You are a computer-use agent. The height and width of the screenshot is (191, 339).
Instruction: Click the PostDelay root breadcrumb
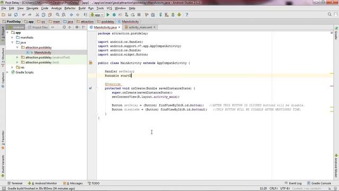click(12, 22)
